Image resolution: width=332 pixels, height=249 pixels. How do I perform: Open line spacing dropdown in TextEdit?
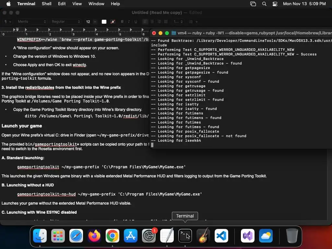178,22
